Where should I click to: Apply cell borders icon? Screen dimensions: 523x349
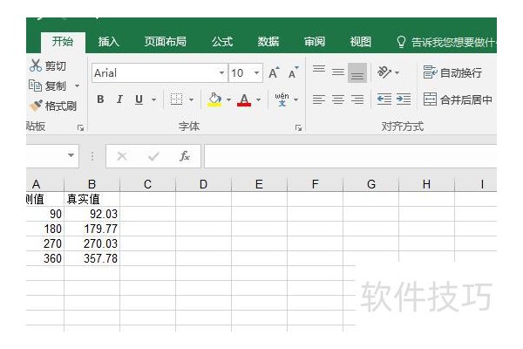(176, 99)
